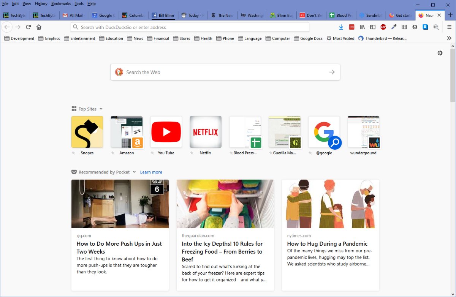Open the Language bookmarks folder
The height and width of the screenshot is (297, 456).
(250, 38)
